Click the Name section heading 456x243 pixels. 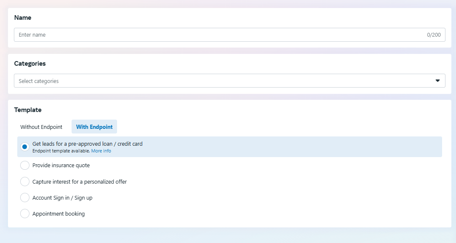23,18
